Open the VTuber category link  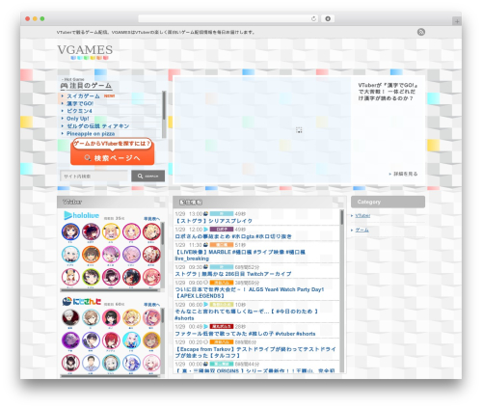[x=362, y=216]
